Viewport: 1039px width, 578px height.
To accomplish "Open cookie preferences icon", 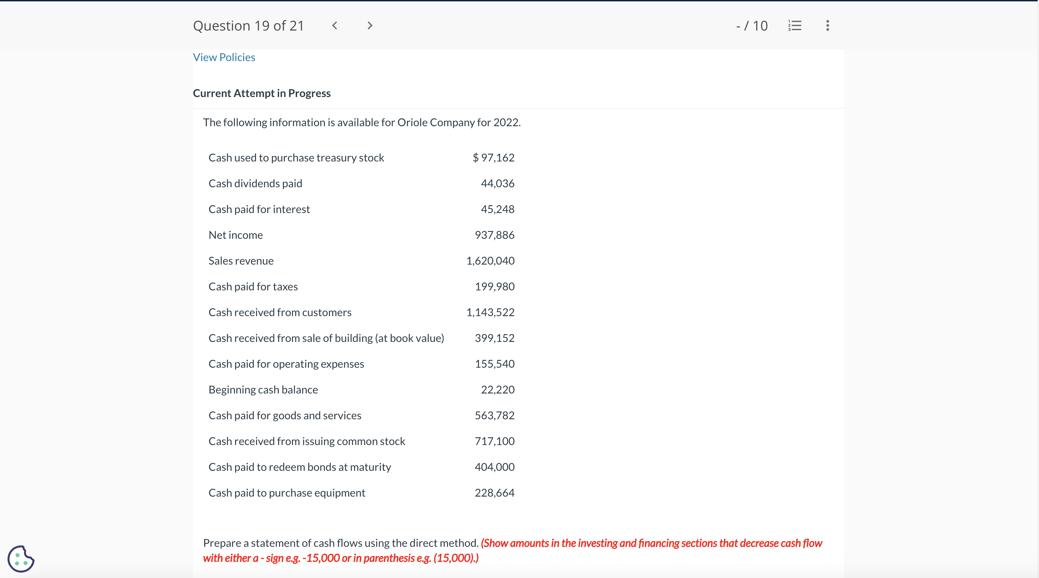I will click(x=21, y=559).
